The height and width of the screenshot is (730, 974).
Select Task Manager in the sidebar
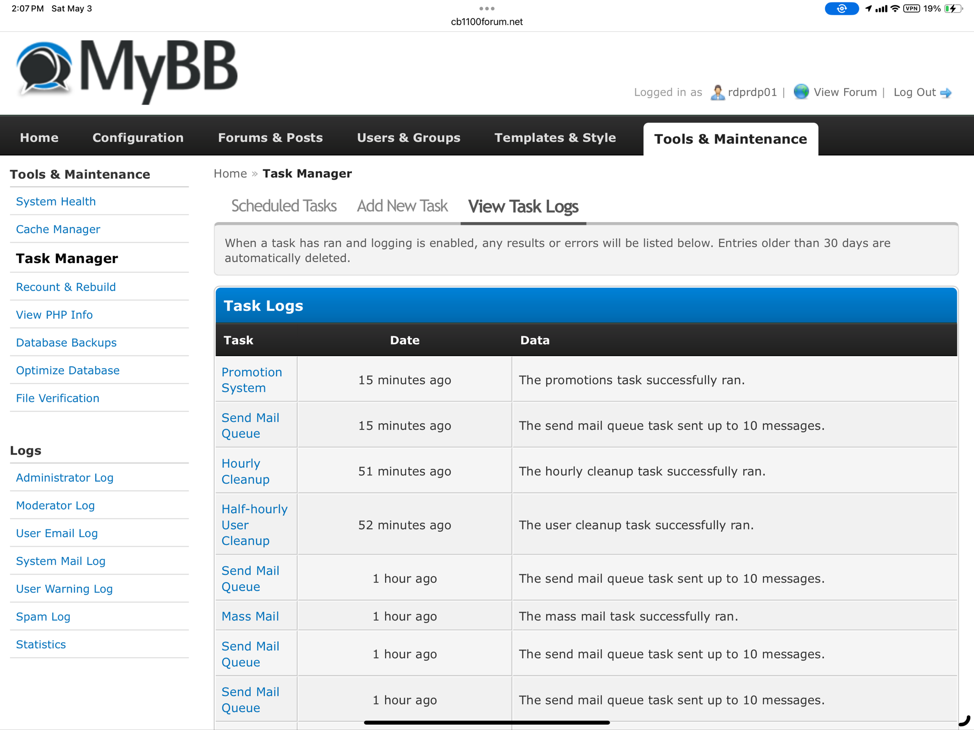click(x=67, y=258)
